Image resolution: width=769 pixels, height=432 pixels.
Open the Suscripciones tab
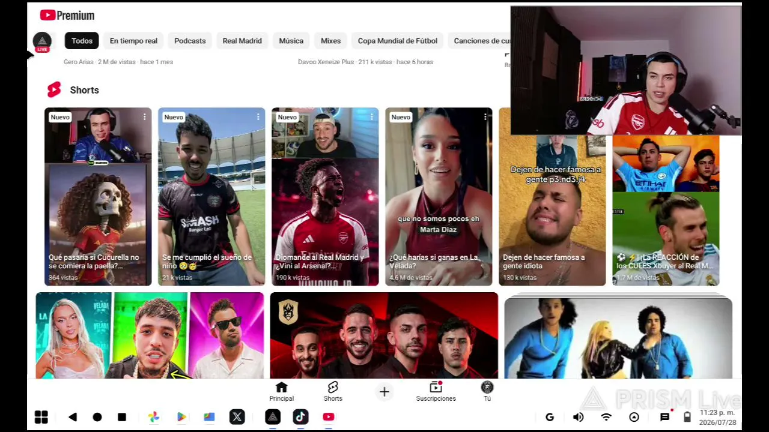436,392
